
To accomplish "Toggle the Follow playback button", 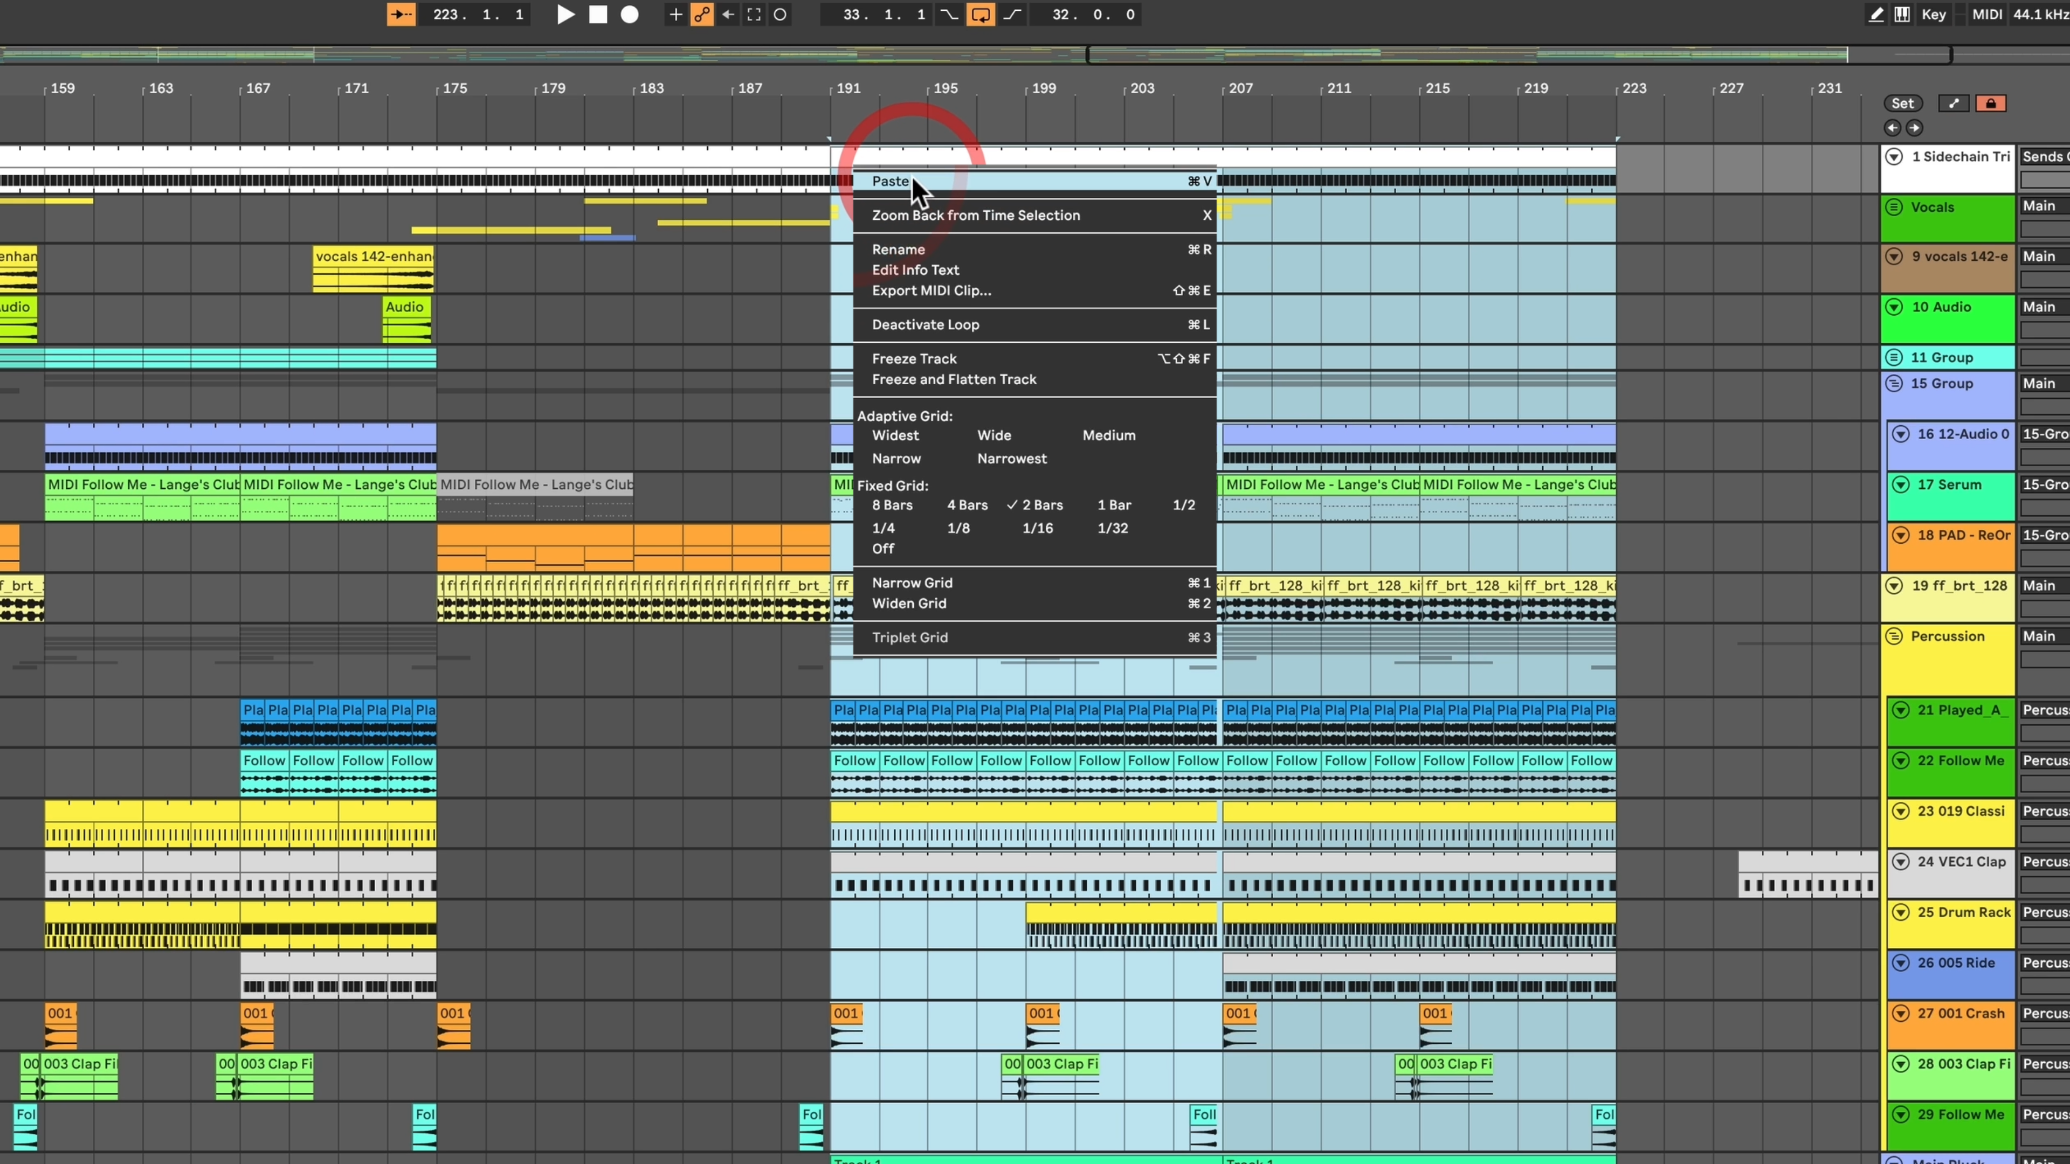I will point(401,15).
